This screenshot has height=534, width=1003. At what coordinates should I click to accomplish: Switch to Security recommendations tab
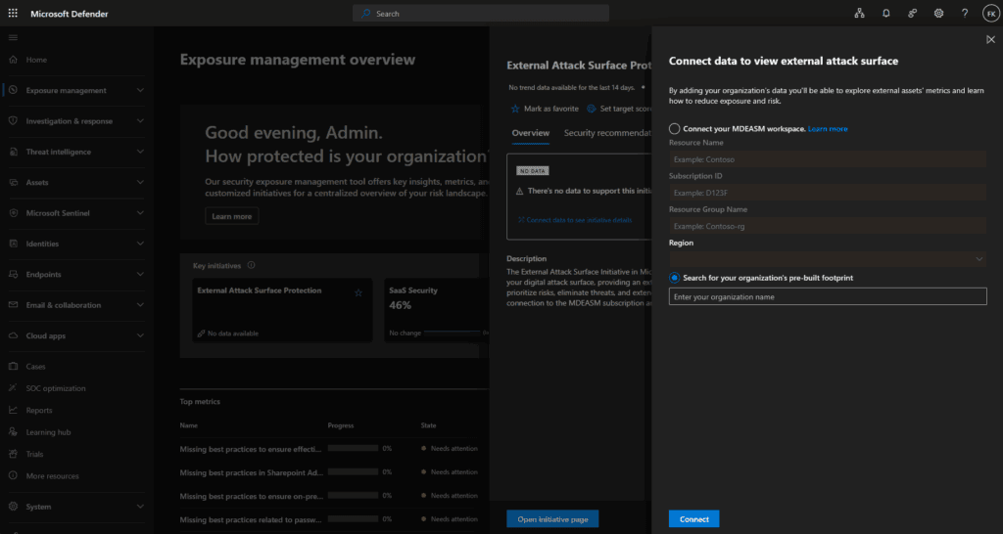pos(606,133)
